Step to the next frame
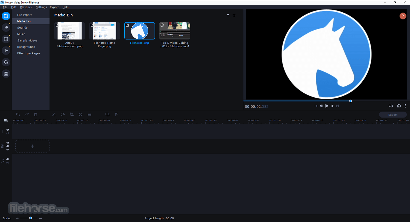 [332, 106]
